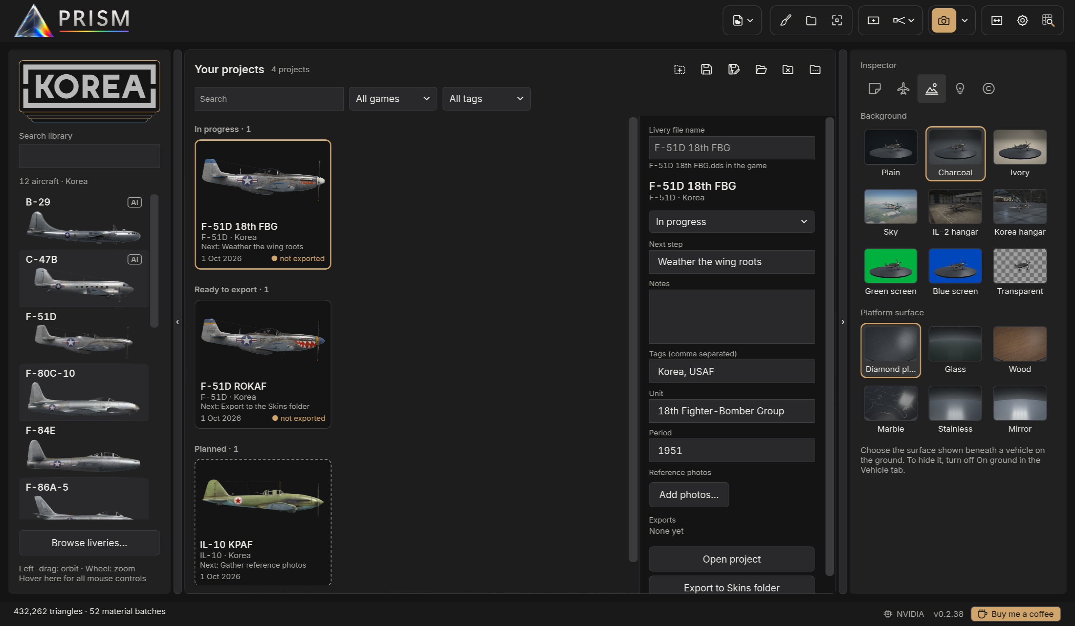Select the Ivory background
This screenshot has height=626, width=1075.
pos(1019,154)
